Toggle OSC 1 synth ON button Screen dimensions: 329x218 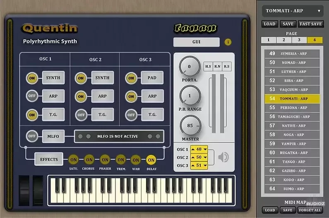32,78
